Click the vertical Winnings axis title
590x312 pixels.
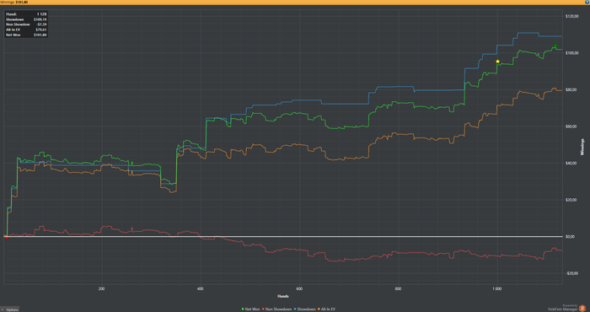[582, 148]
